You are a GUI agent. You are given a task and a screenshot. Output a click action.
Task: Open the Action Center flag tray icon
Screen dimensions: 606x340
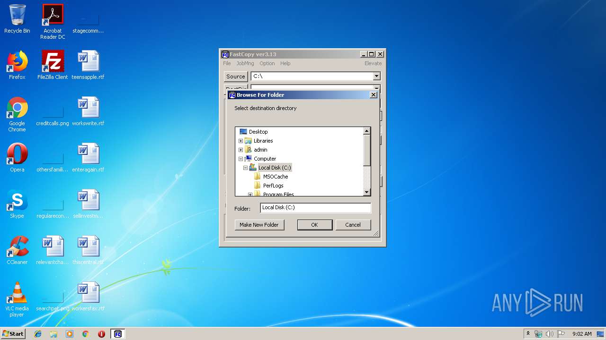point(561,334)
